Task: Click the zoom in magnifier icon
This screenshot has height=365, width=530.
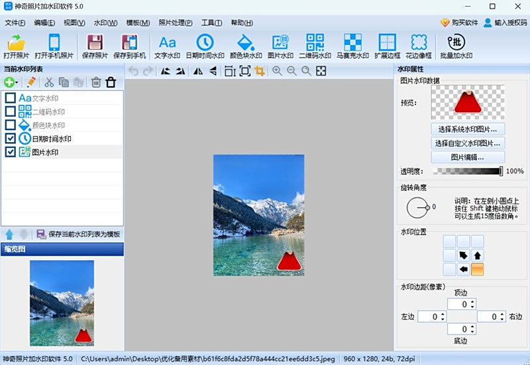Action: [277, 71]
